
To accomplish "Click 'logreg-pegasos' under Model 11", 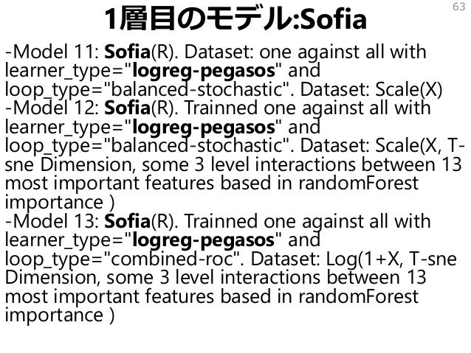I will tap(204, 71).
